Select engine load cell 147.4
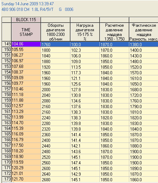 click(x=85, y=163)
